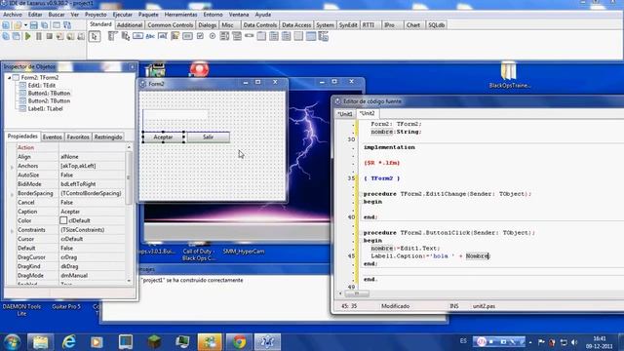Click the volume icon in system tray
The image size is (624, 351).
(574, 342)
